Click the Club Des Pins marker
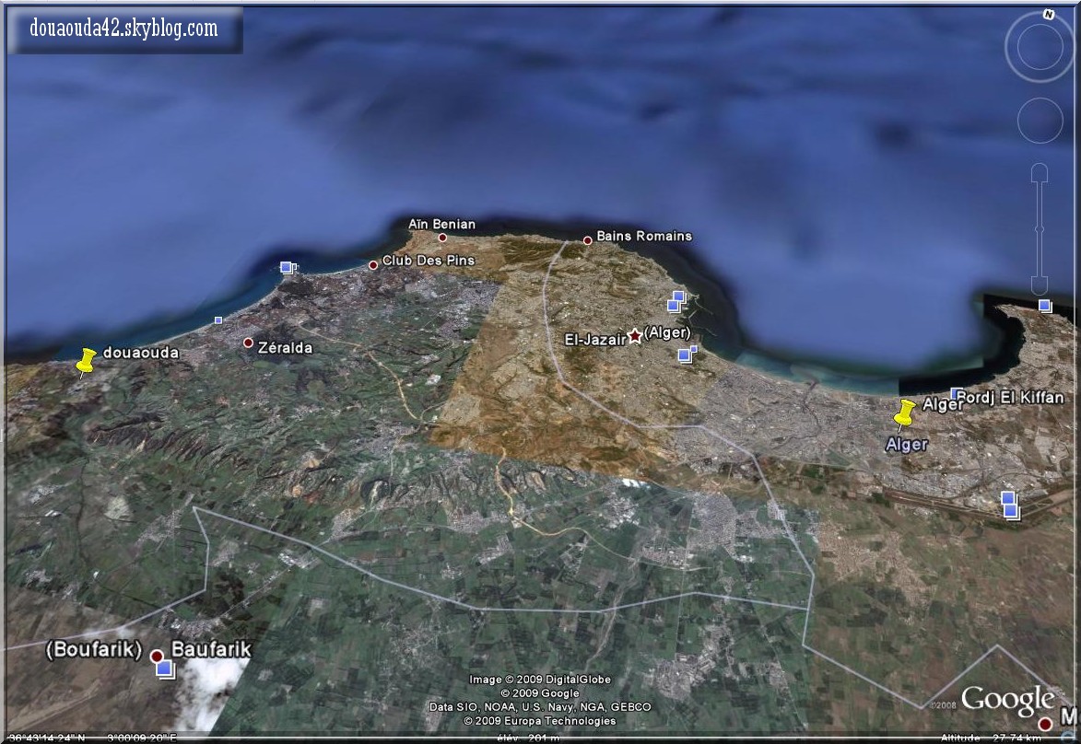The image size is (1081, 744). click(373, 265)
